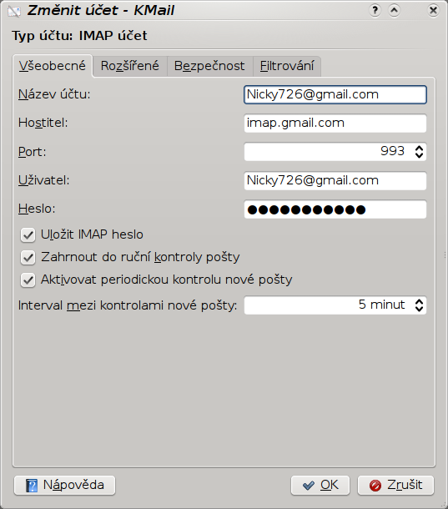
Task: Click the Hostitel field imap.gmail.com
Action: (335, 123)
